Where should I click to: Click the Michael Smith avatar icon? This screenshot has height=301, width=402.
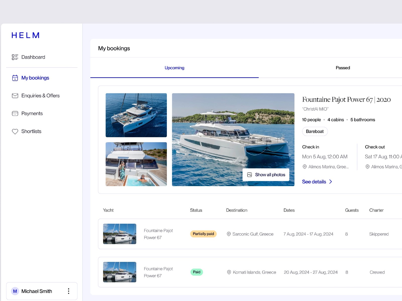(15, 291)
